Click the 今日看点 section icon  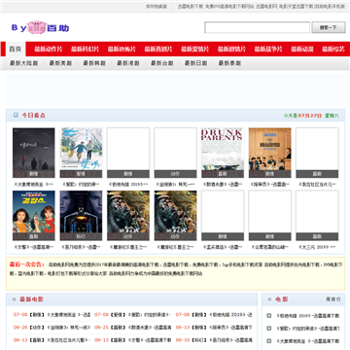click(16, 115)
